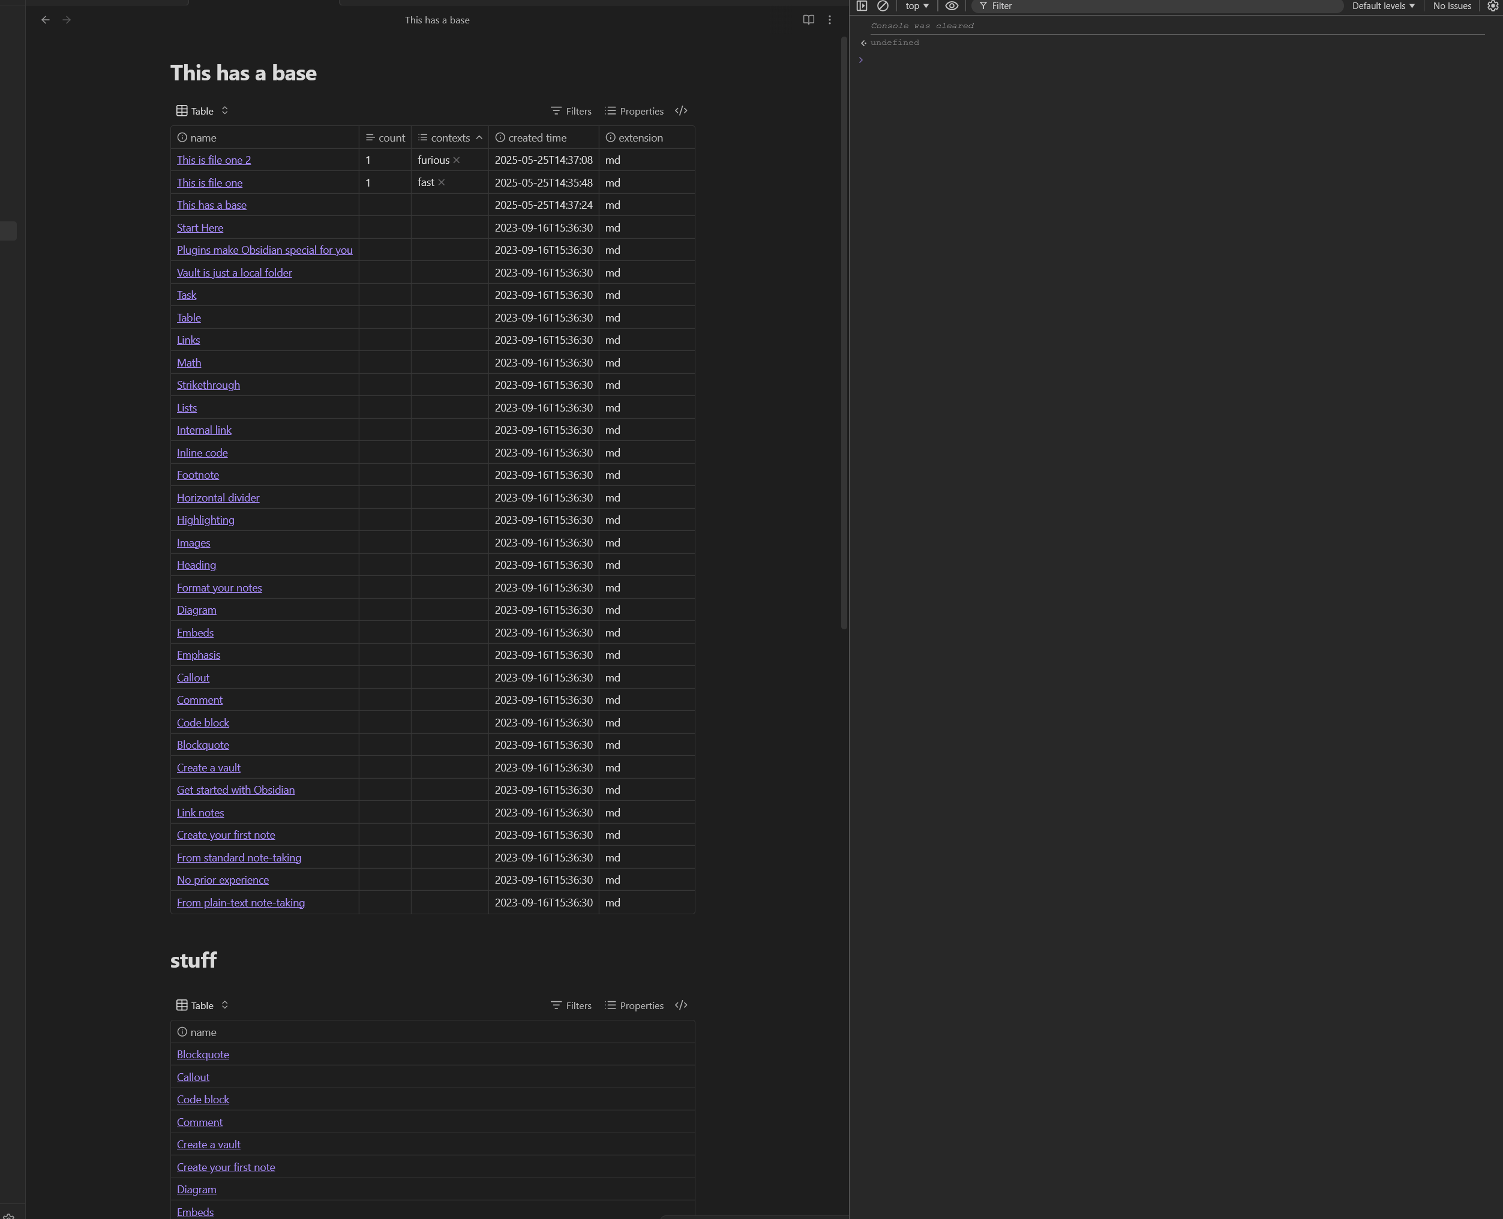Select the name column header in stuff base
The image size is (1503, 1219).
click(433, 1031)
